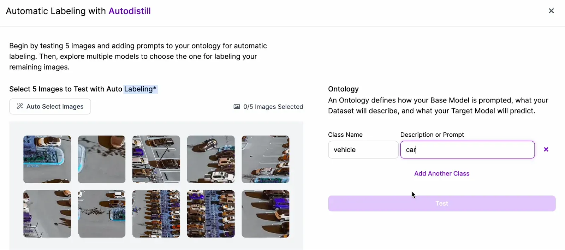
Task: Select the thumbnail showing rows of parked cars
Action: coord(211,214)
